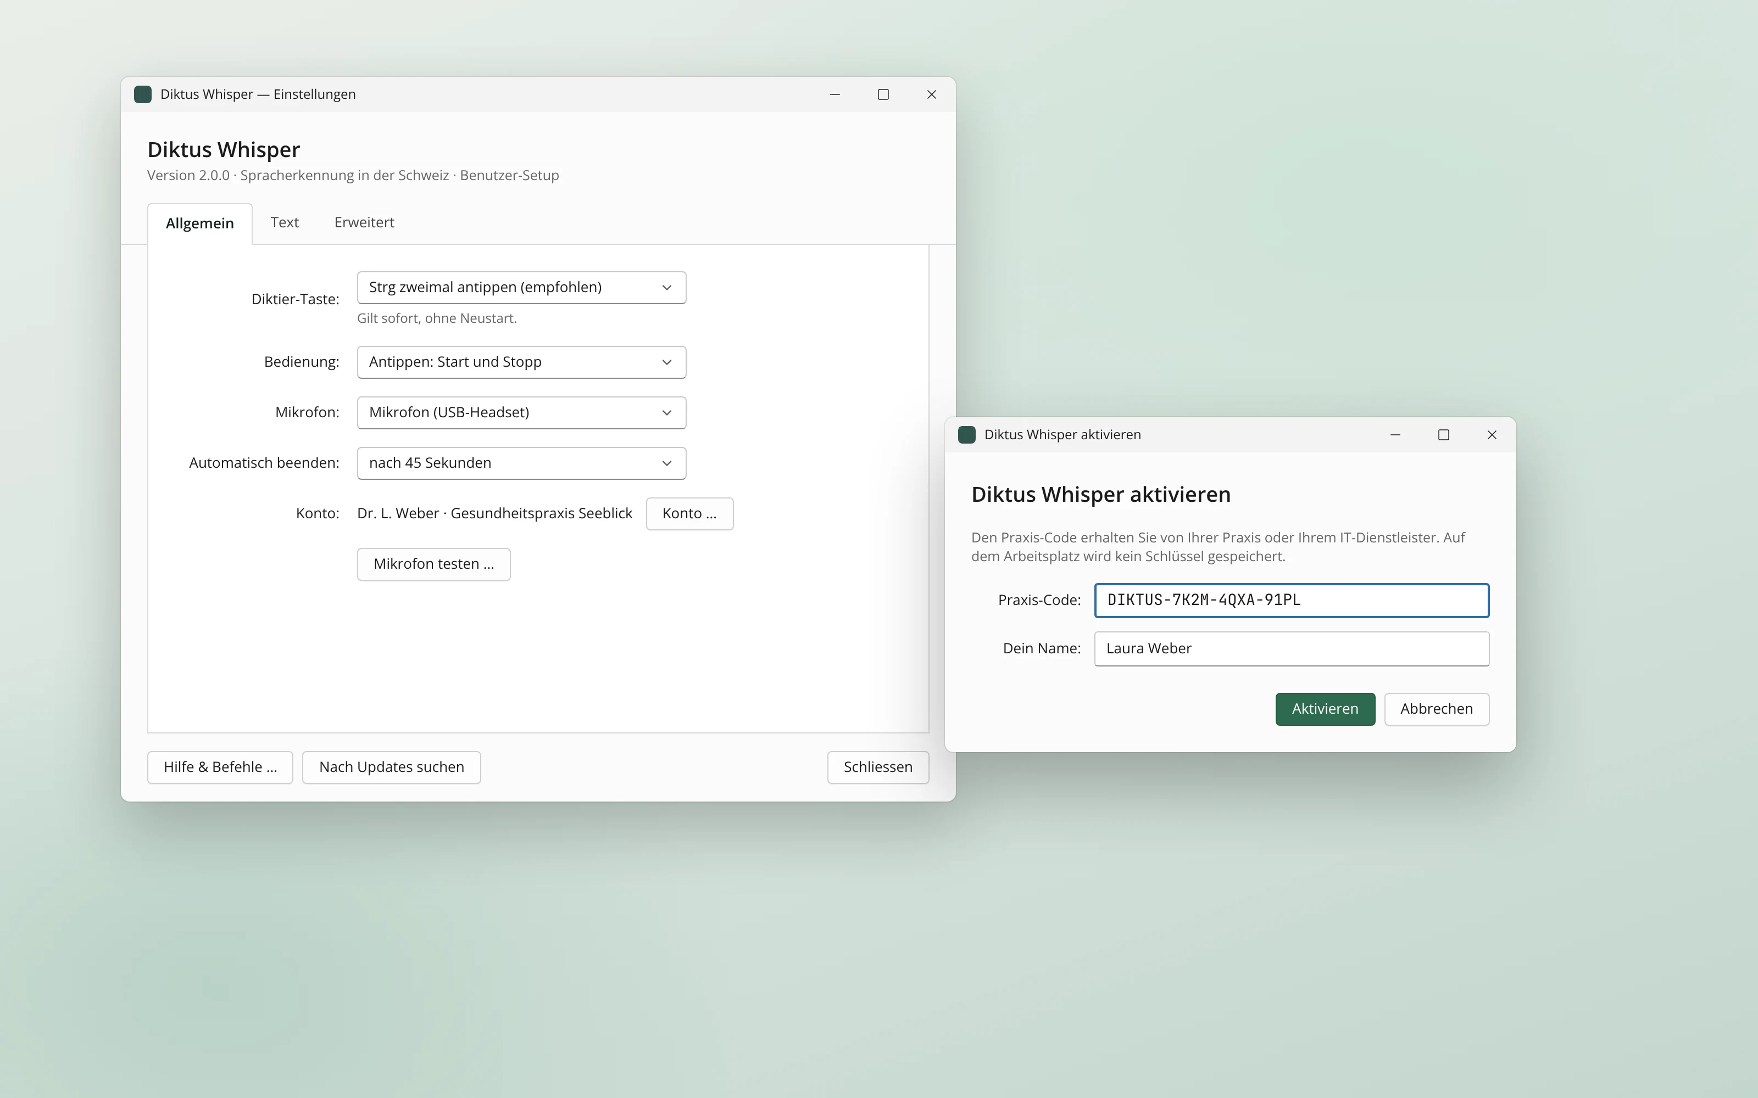
Task: Click the 'Diktus Whisper' heading in Einstellungen
Action: pos(224,149)
